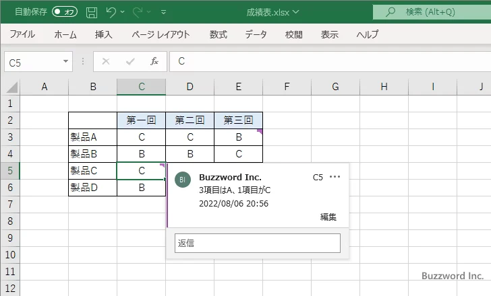Click the Save disk icon
491x296 pixels.
(92, 13)
